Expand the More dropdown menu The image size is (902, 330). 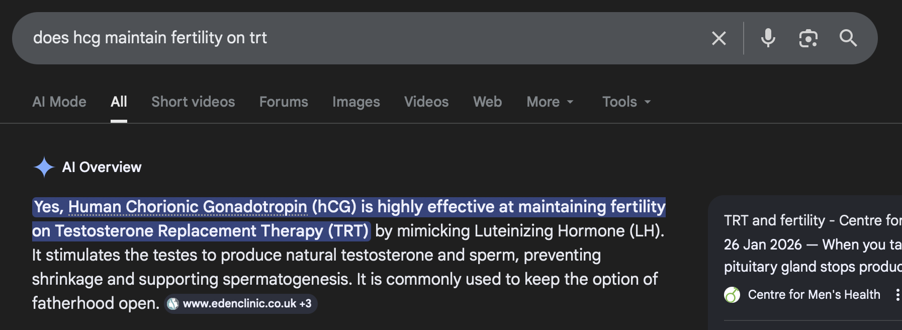[550, 102]
